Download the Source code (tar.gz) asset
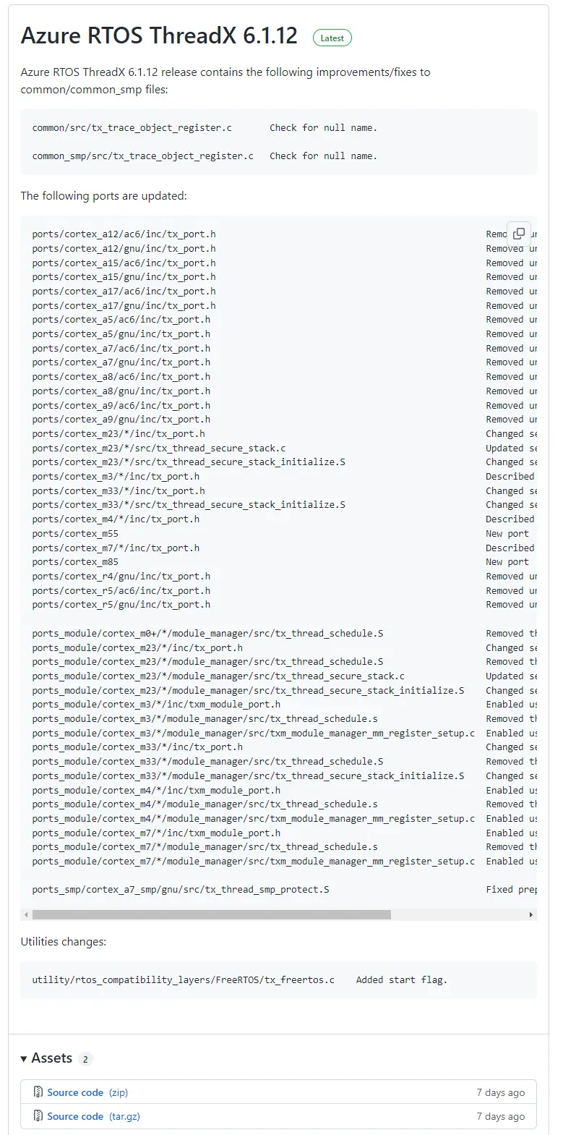This screenshot has height=1135, width=563. (x=93, y=1116)
